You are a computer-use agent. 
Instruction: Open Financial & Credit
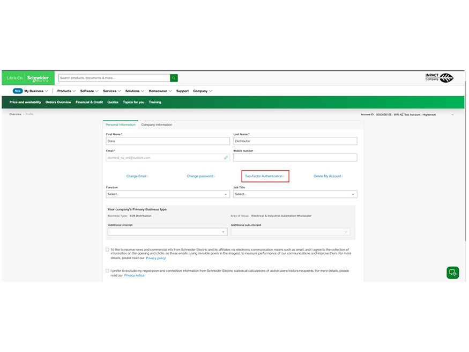(89, 102)
